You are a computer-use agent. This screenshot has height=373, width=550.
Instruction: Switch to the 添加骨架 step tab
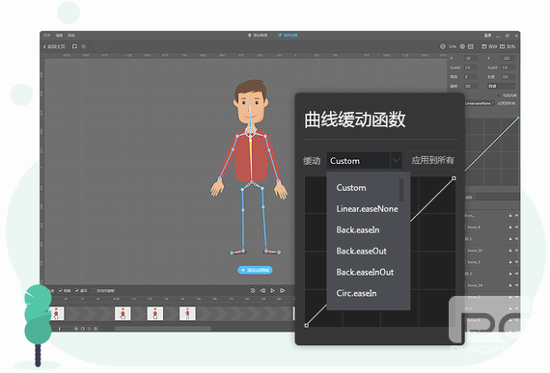tap(258, 35)
